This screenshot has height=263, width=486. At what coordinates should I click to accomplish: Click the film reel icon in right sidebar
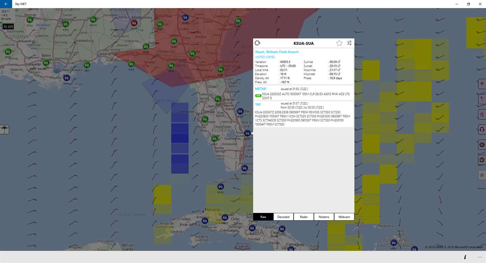[482, 145]
